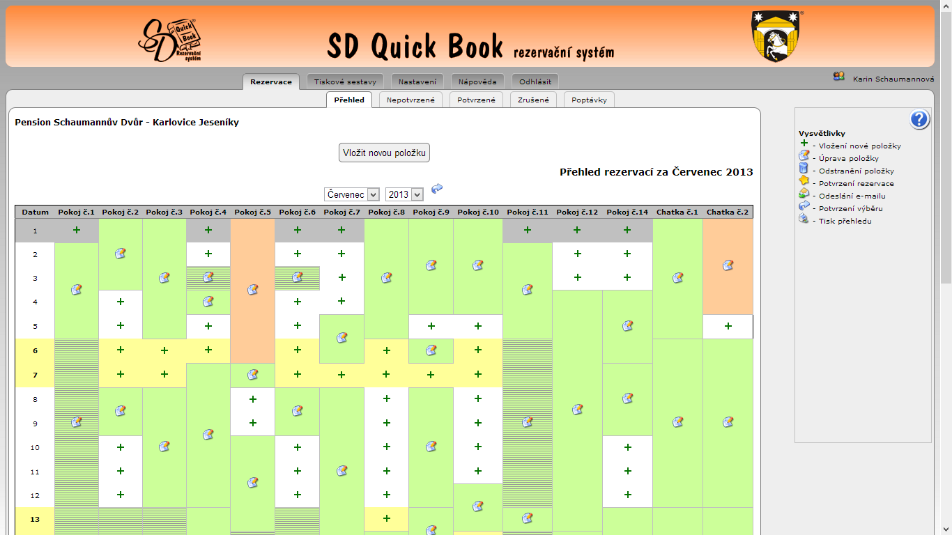Screen dimensions: 952x535
Task: Click the Odstranění položky trash legend icon
Action: 804,169
